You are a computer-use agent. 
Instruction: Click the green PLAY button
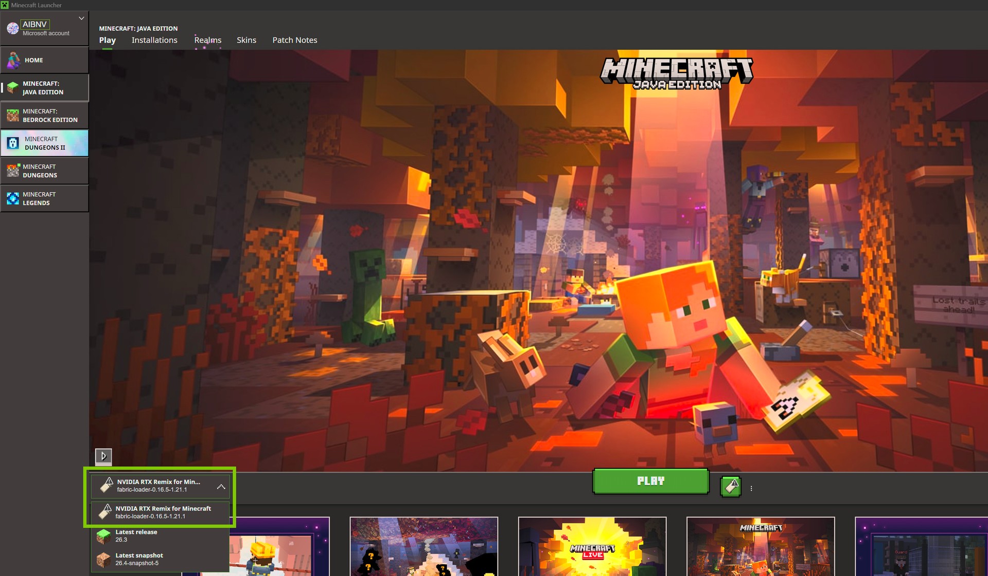pos(651,481)
